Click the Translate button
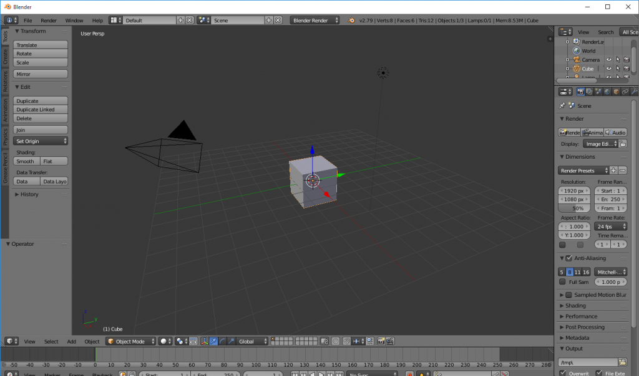Image resolution: width=639 pixels, height=376 pixels. 41,45
